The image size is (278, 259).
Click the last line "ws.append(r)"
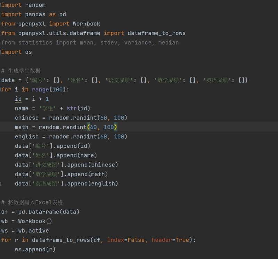click(x=35, y=249)
